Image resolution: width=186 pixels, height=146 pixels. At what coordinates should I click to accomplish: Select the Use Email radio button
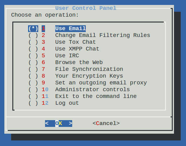click(x=33, y=29)
